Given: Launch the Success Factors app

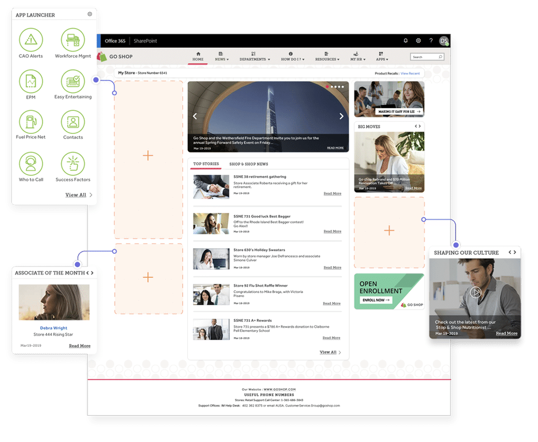Looking at the screenshot, I should [x=73, y=164].
